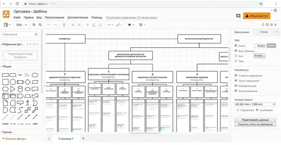Select the ellipse shape in shapes palette
The width and height of the screenshot is (281, 145).
coord(35,75)
